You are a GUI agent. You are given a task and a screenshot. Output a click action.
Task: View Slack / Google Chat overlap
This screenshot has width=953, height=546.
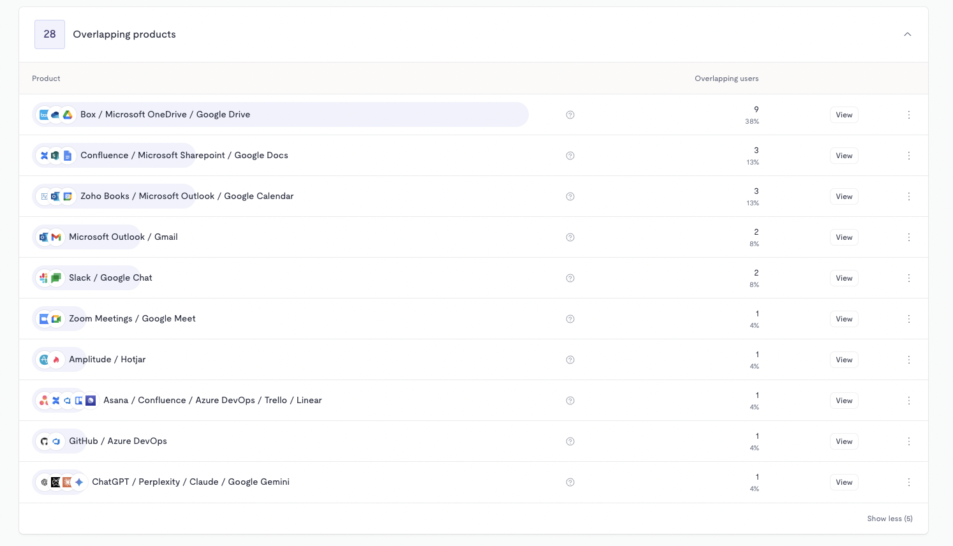[x=844, y=278]
